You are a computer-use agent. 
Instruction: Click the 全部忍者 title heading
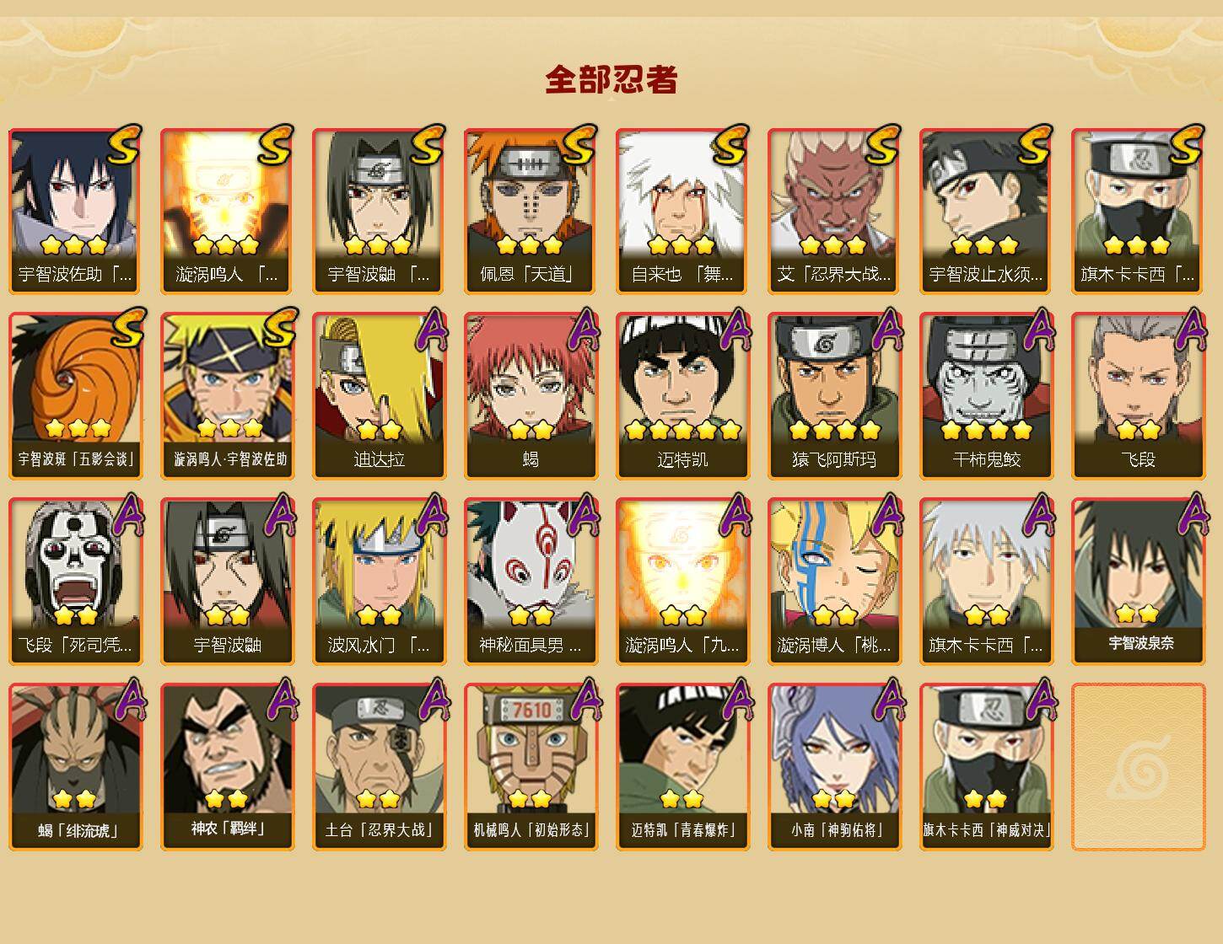[x=611, y=79]
